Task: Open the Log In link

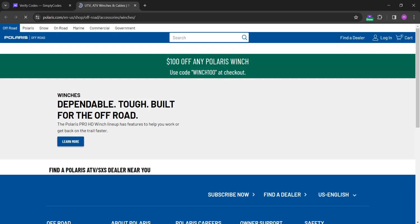Action: pos(386,38)
